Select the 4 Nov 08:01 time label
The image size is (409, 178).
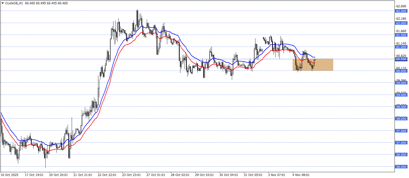301,175
